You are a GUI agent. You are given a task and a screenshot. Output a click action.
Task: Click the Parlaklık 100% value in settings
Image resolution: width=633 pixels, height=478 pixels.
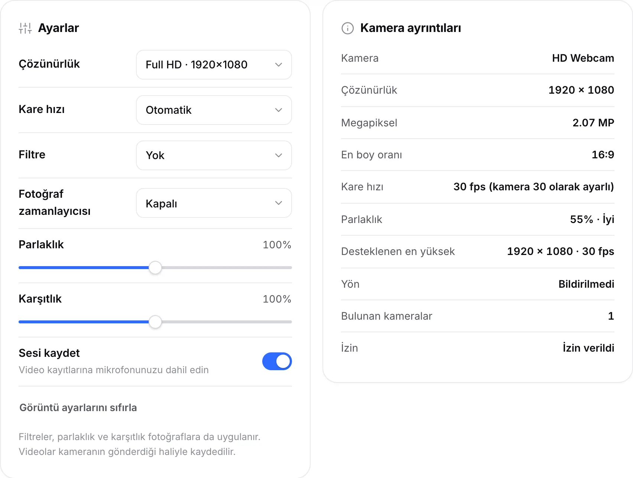(277, 245)
